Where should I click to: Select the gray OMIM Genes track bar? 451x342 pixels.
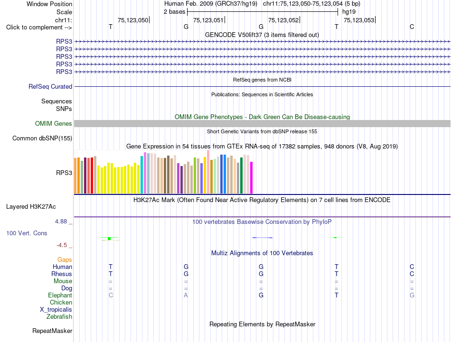[262, 124]
